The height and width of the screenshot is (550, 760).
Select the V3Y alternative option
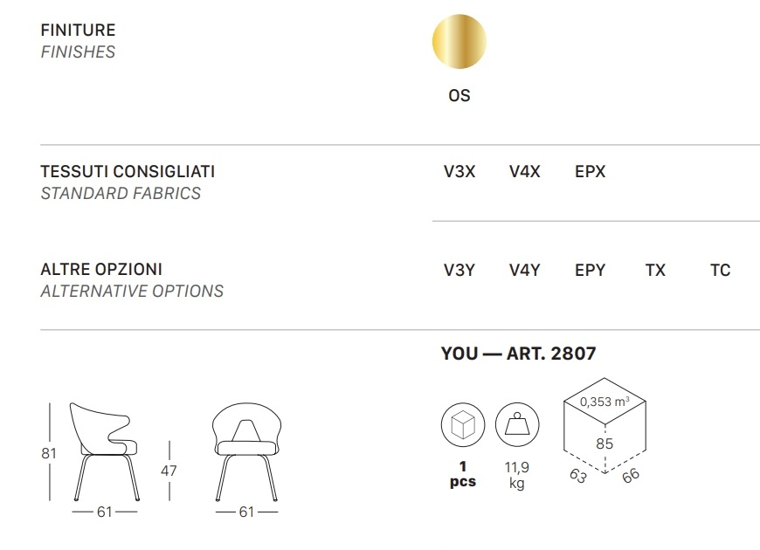(x=459, y=270)
